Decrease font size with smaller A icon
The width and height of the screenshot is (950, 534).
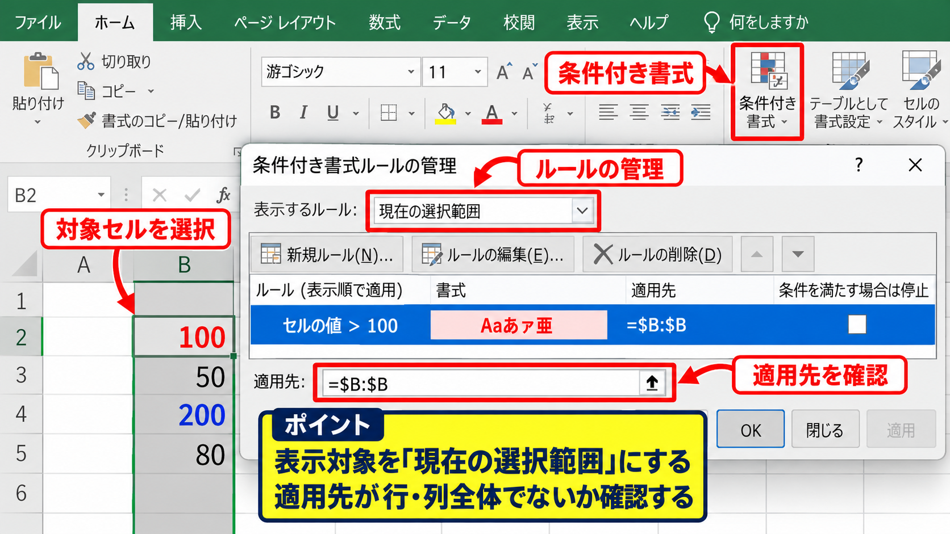tap(530, 72)
